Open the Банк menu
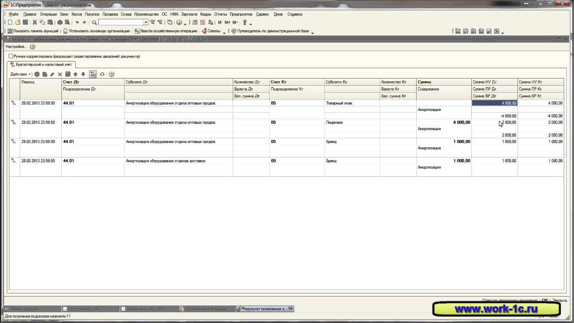This screenshot has width=574, height=323. click(x=64, y=14)
